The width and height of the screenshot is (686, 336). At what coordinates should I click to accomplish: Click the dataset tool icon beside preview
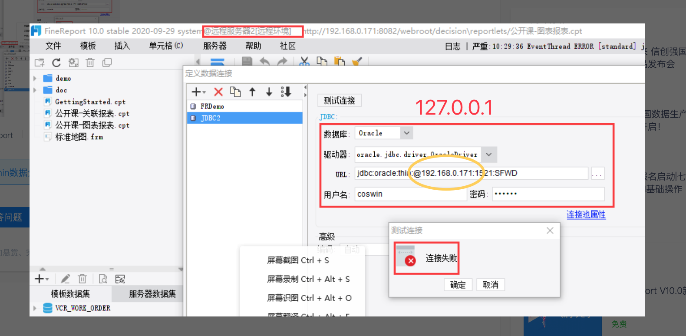click(x=120, y=279)
